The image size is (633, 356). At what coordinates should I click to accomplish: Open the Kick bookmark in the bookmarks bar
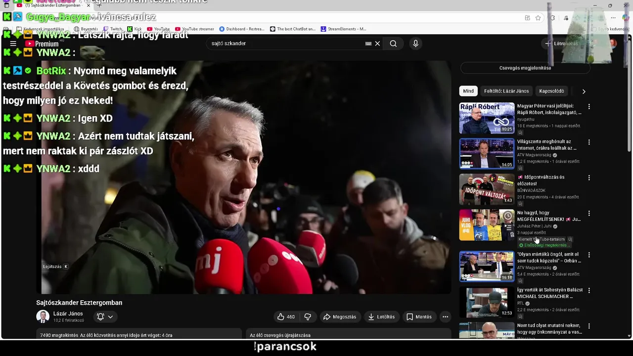pyautogui.click(x=134, y=29)
